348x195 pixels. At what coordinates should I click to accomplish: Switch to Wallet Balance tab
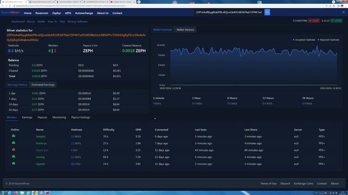[185, 30]
